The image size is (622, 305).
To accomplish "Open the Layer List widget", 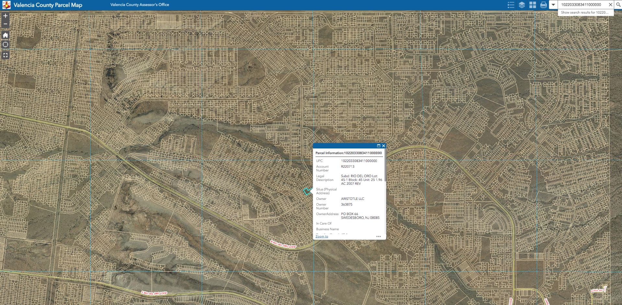I will (x=522, y=5).
